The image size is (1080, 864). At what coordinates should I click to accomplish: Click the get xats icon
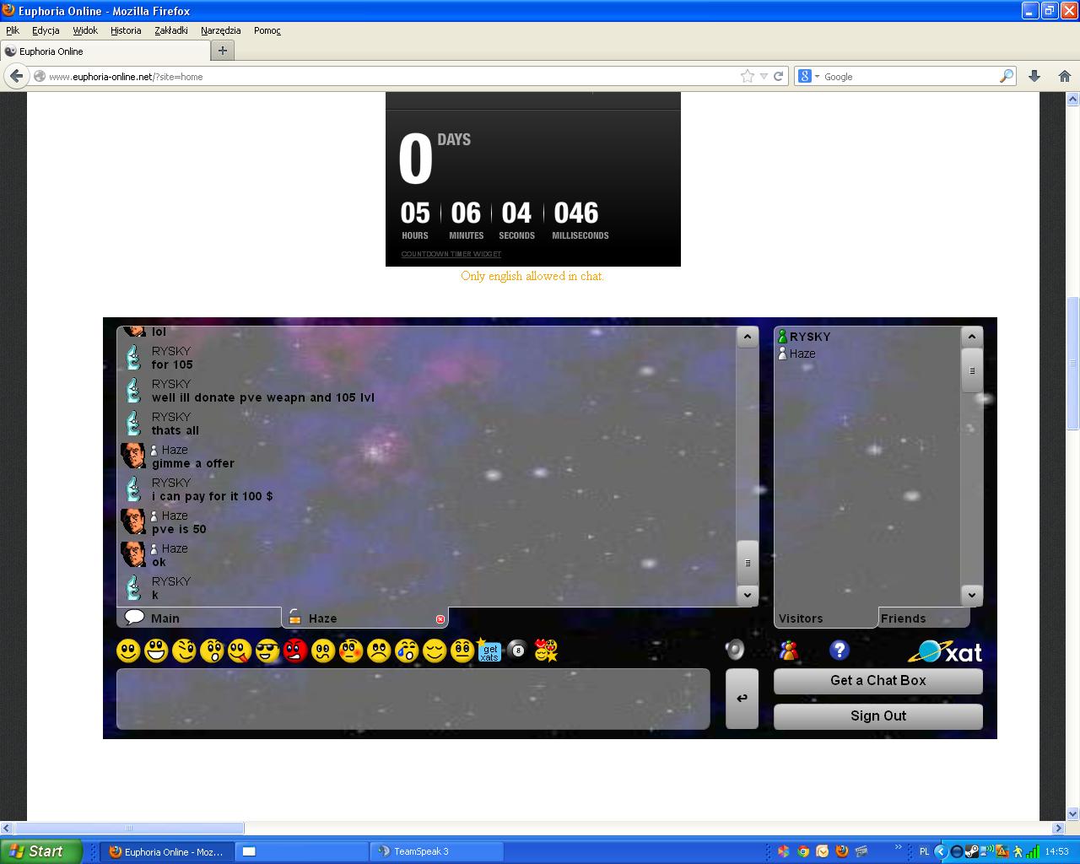(x=489, y=650)
